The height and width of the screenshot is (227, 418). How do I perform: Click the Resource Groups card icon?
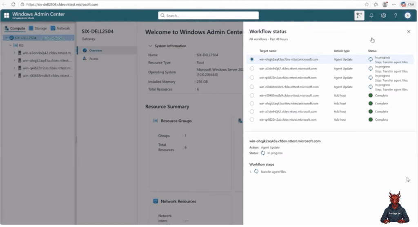coord(156,120)
